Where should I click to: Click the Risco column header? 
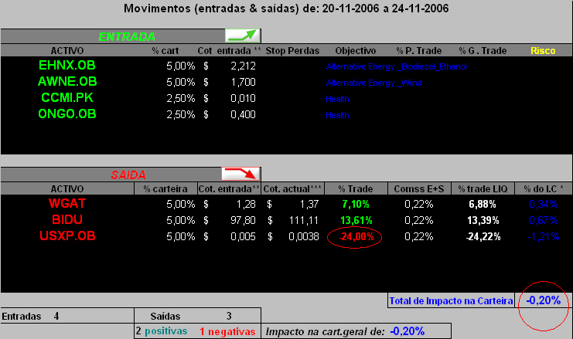click(x=543, y=51)
